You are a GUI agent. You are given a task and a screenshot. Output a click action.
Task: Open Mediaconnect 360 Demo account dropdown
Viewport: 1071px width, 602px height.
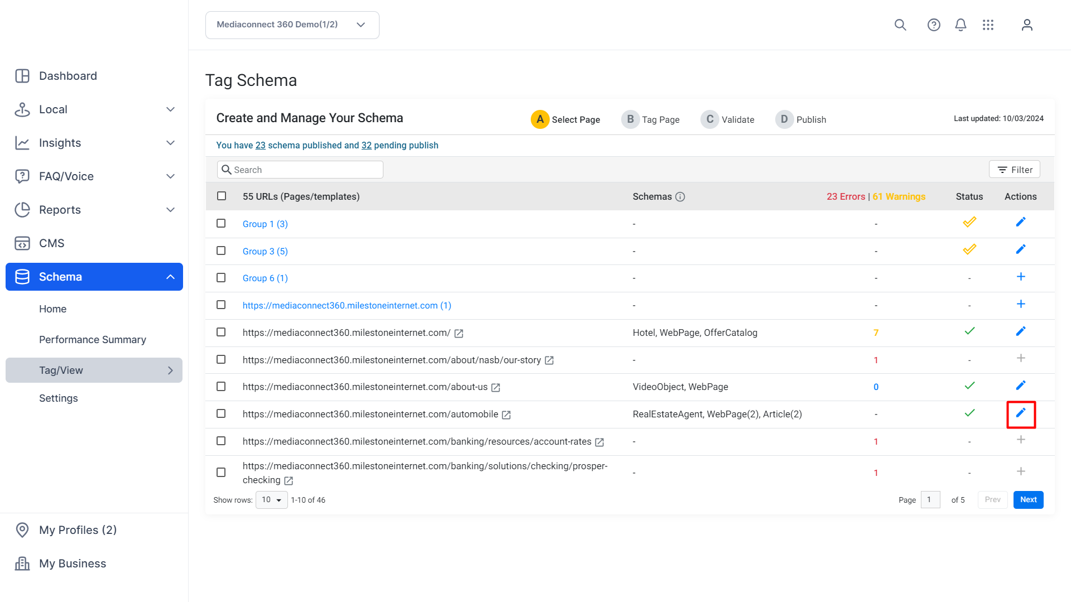(x=292, y=25)
